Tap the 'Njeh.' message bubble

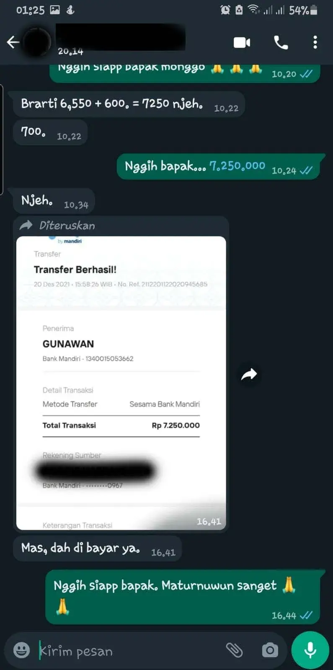click(x=54, y=201)
